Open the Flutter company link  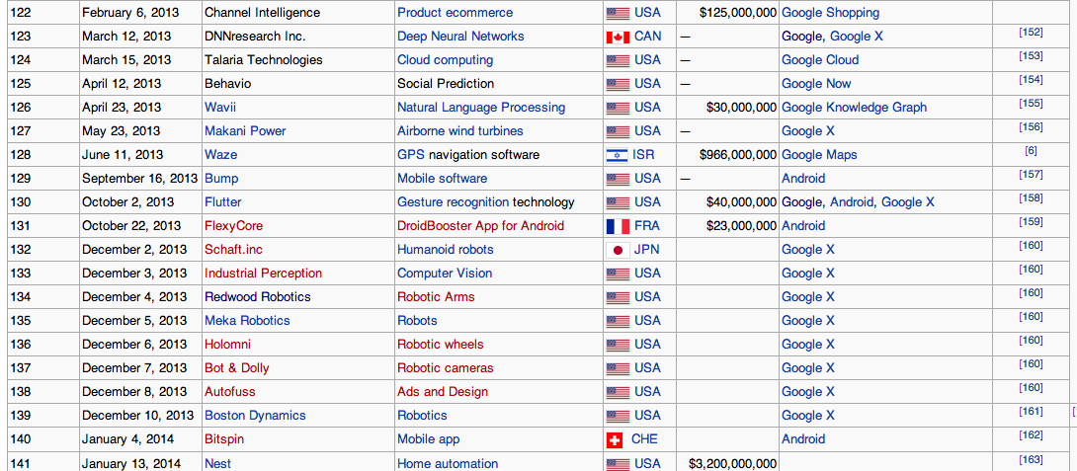coord(223,201)
